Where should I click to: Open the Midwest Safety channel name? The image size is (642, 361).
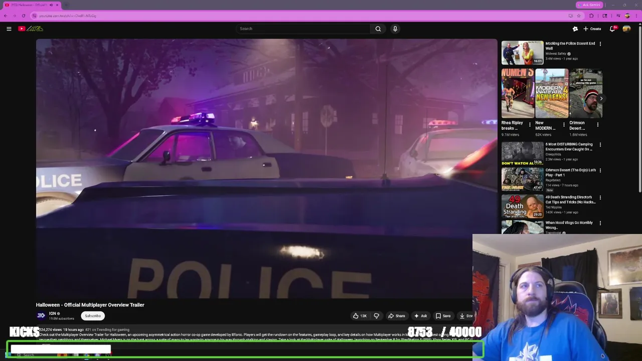tap(555, 54)
